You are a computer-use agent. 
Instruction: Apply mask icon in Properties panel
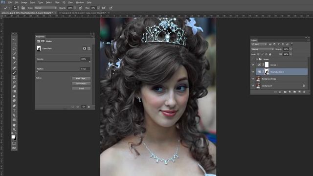pos(78,107)
